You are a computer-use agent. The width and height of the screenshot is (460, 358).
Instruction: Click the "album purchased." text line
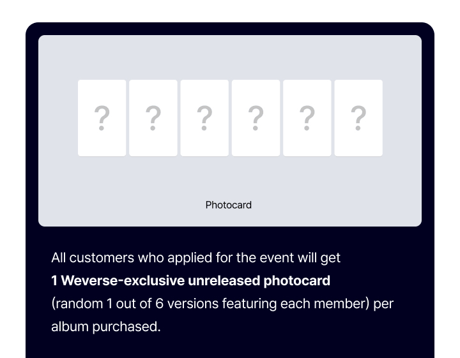[105, 327]
